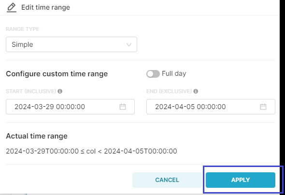Click the START (INCLUSIVE) field label
This screenshot has width=285, height=195.
(x=31, y=91)
